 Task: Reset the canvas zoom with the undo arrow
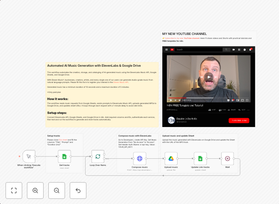[78, 191]
